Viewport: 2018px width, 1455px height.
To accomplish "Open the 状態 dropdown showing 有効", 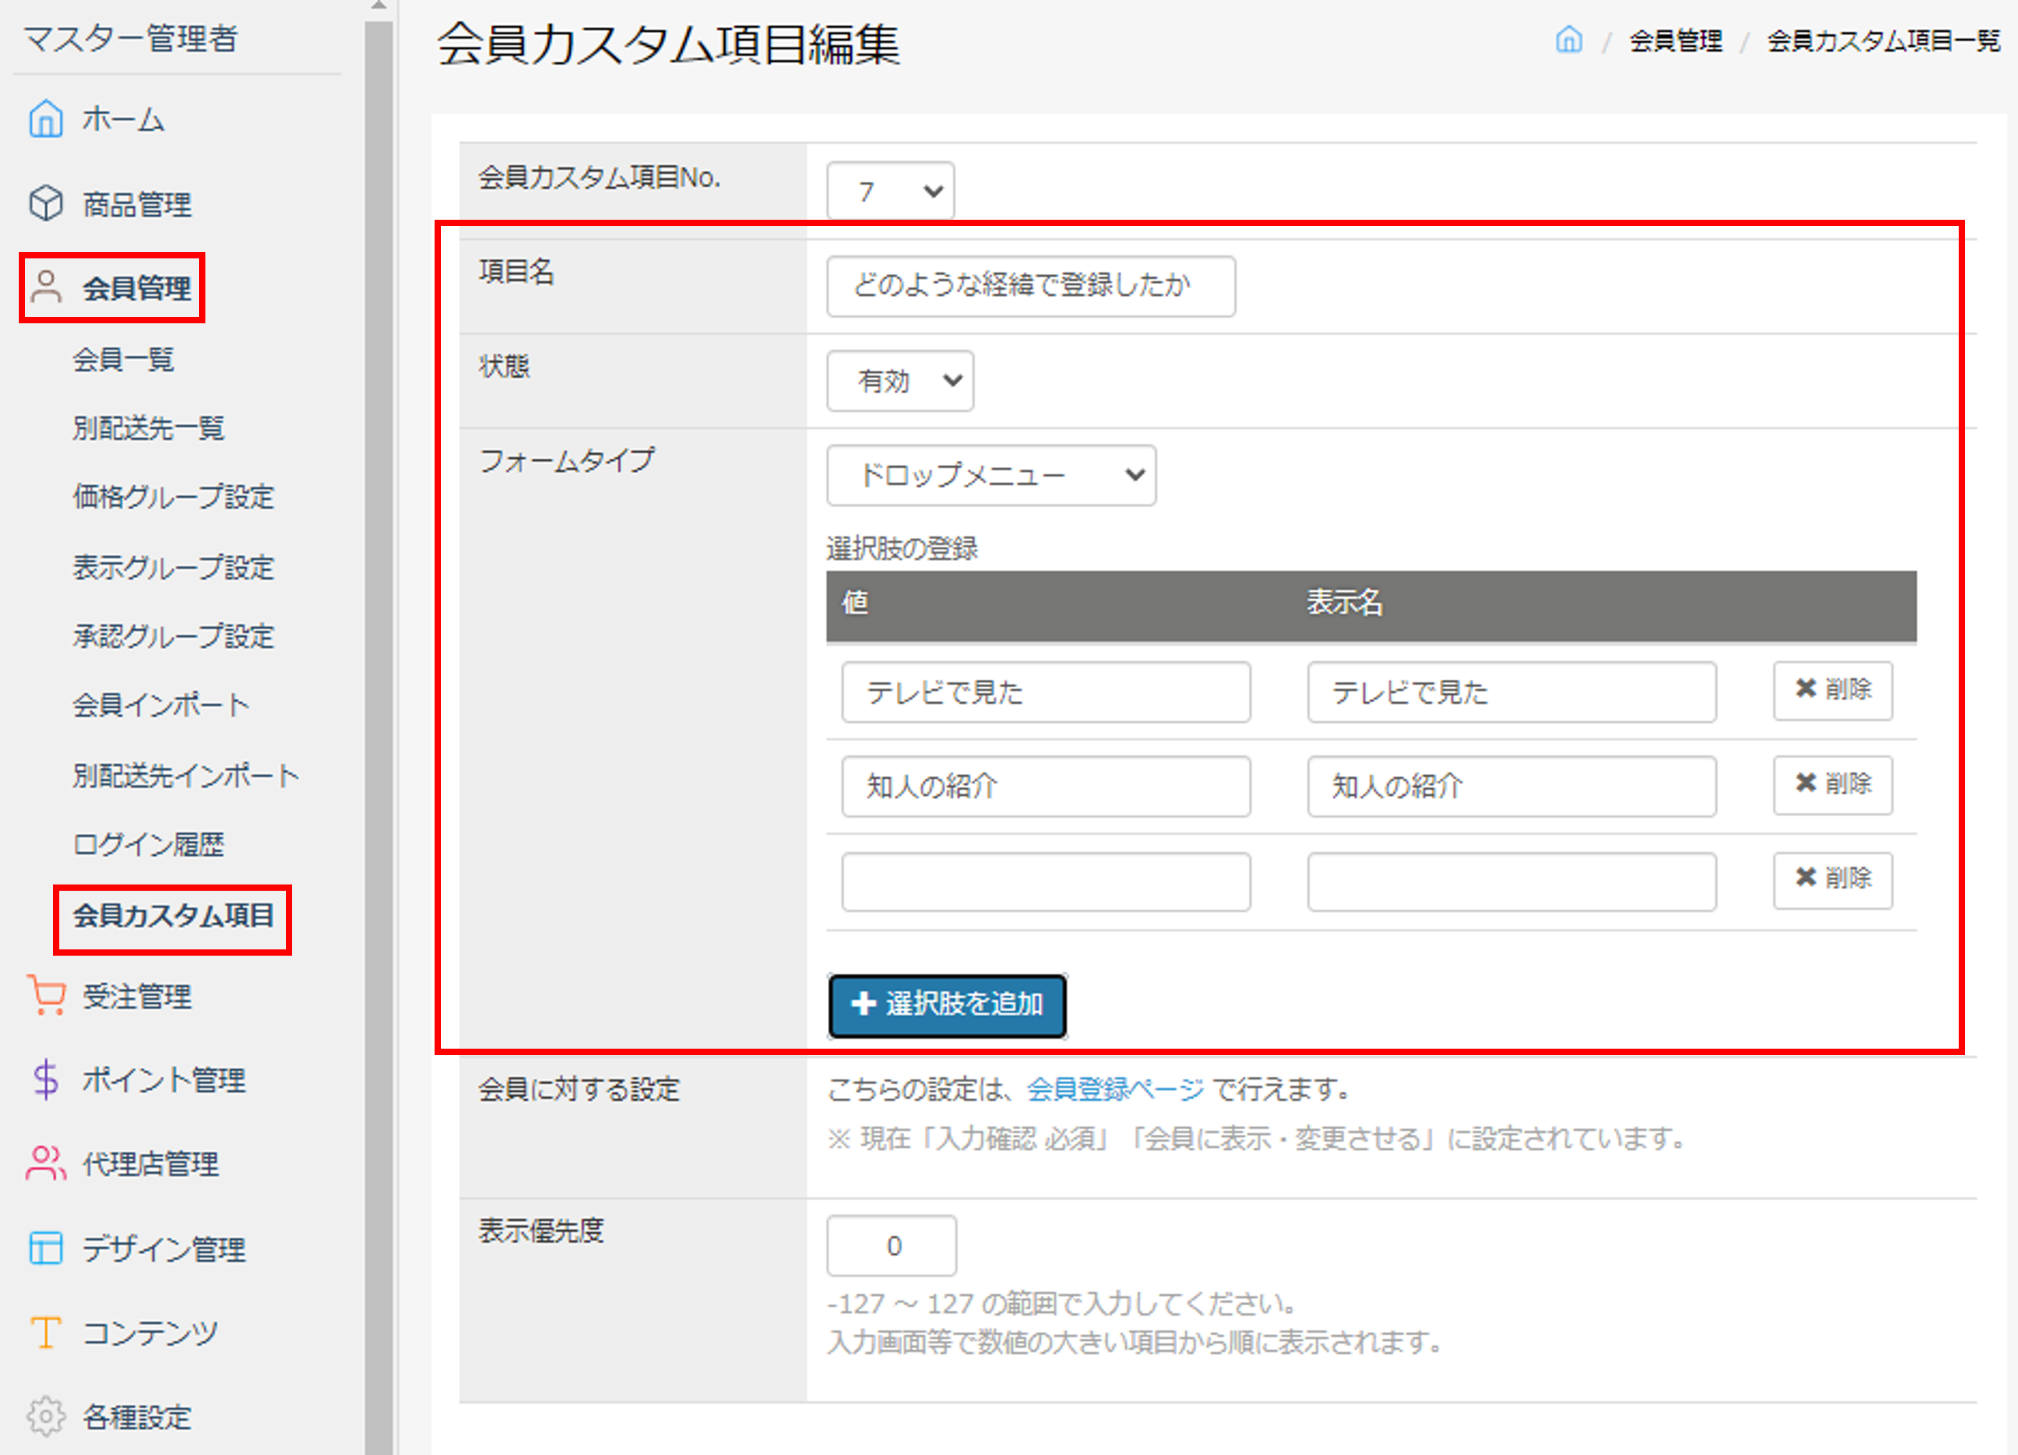I will (x=900, y=381).
